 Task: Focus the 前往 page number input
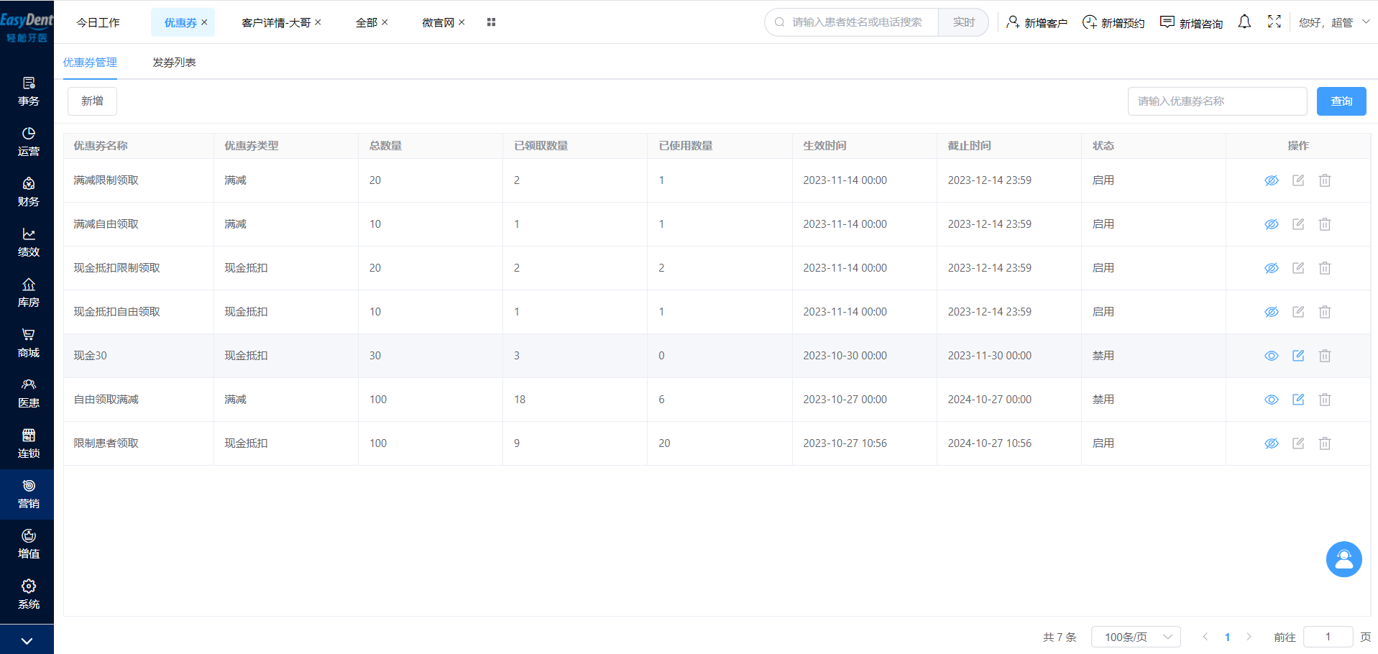[1328, 637]
